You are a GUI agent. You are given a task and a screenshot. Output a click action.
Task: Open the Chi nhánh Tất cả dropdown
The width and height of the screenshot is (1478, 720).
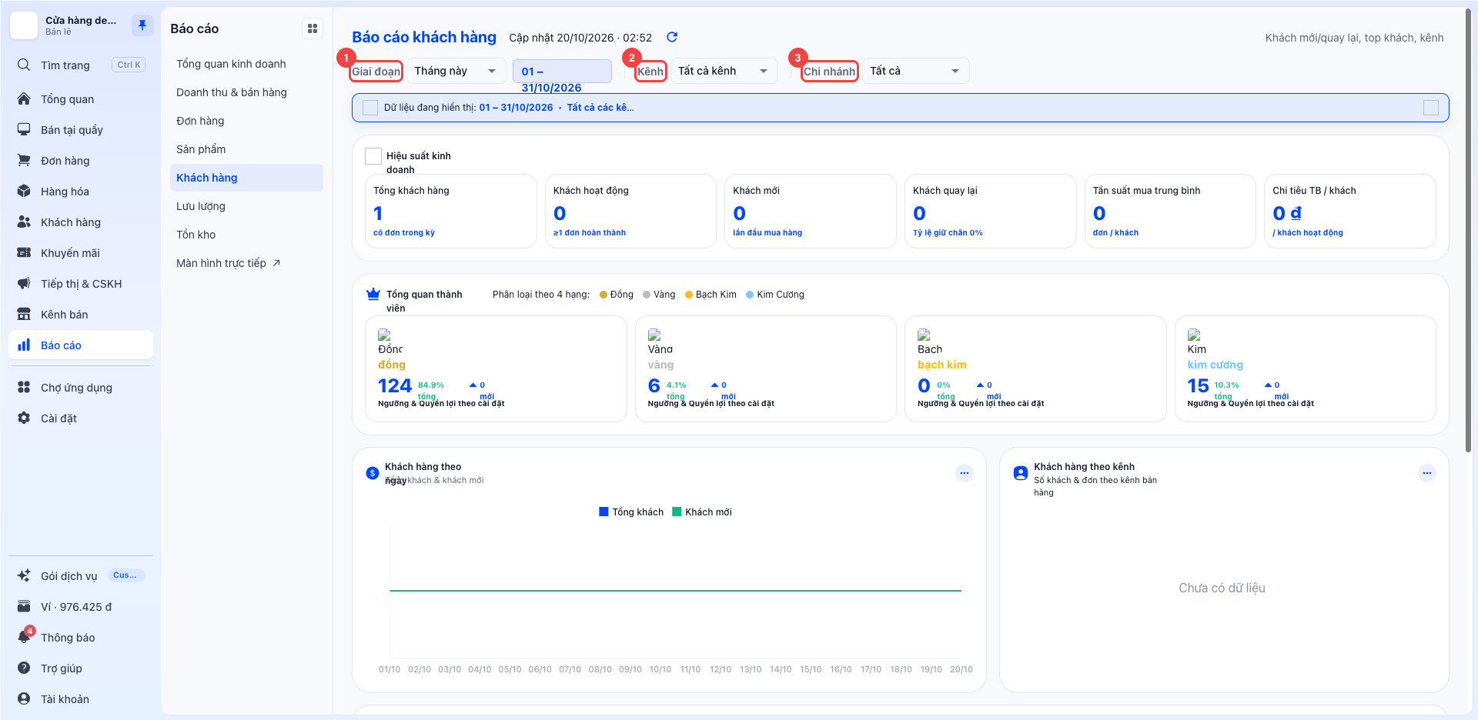point(915,71)
